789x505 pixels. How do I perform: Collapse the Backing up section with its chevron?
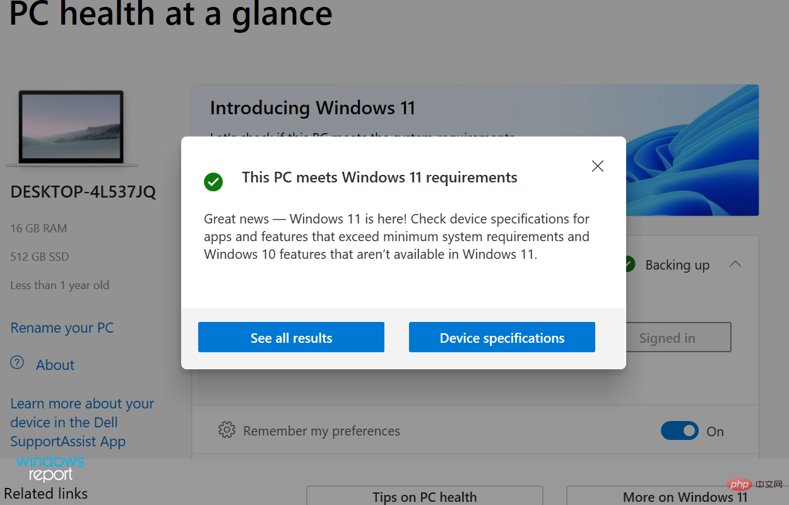coord(735,264)
